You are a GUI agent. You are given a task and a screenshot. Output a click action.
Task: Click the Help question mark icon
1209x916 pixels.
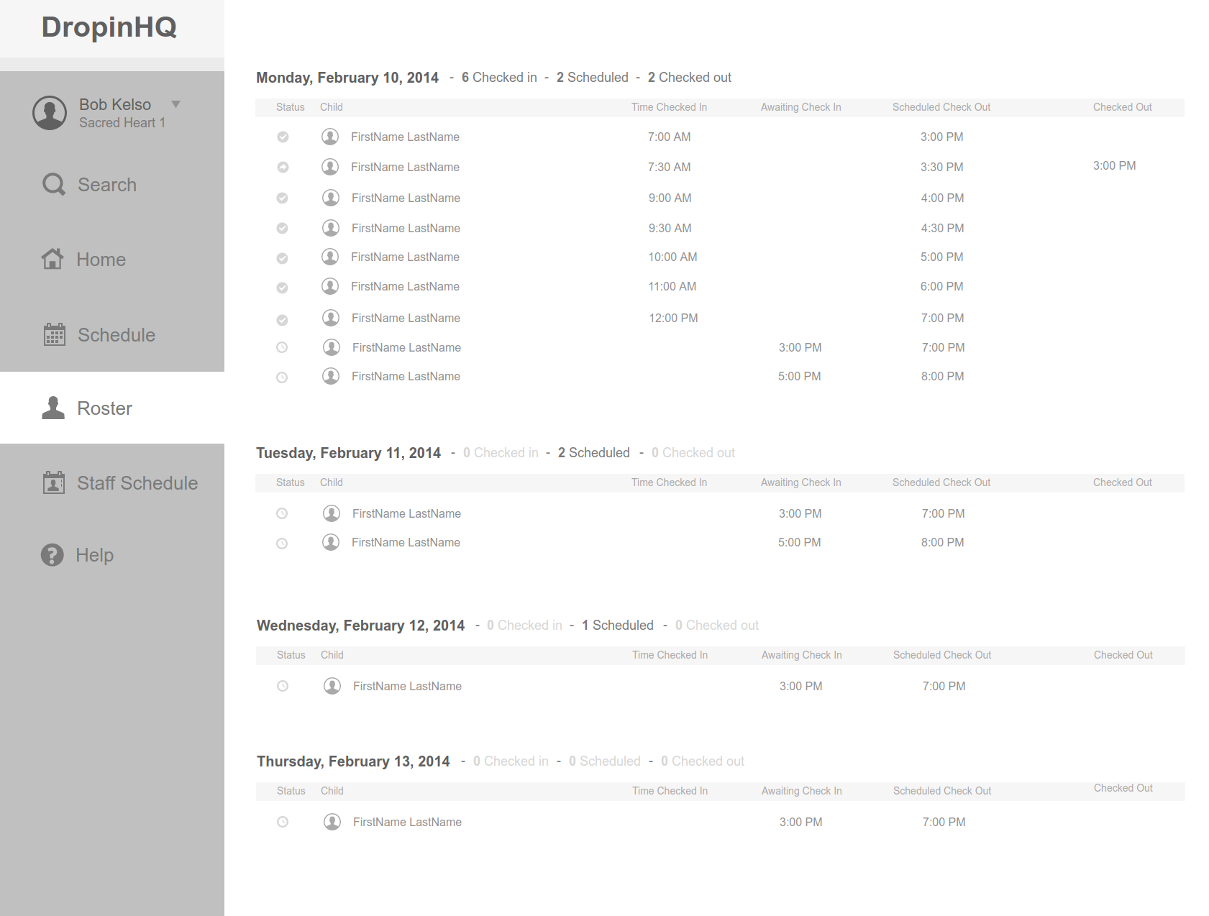click(x=53, y=554)
